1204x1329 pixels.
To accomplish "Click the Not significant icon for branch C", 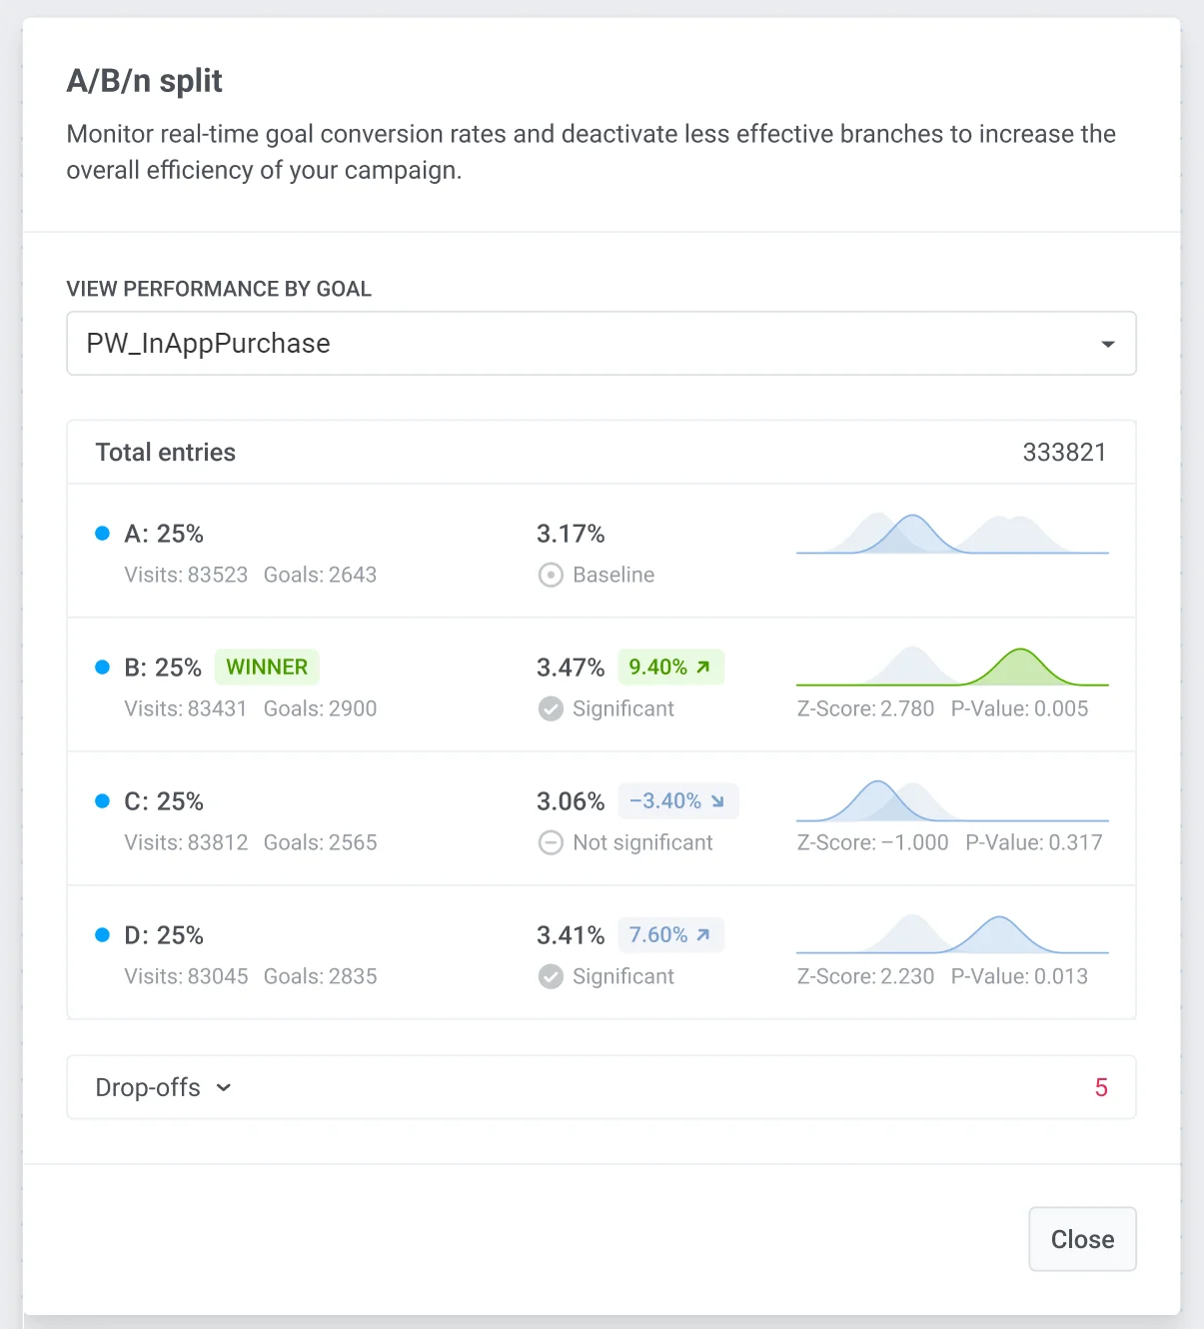I will point(551,843).
